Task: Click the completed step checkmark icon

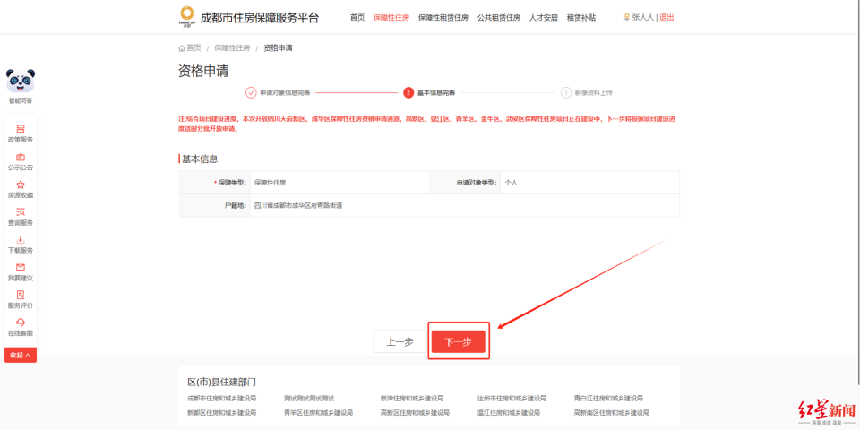Action: coord(251,92)
